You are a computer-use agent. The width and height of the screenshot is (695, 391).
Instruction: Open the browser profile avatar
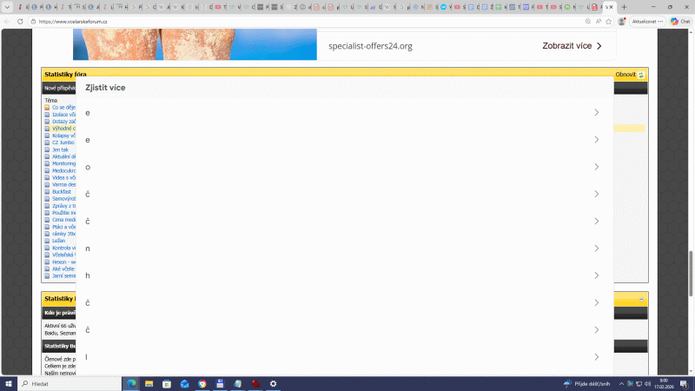pos(622,21)
